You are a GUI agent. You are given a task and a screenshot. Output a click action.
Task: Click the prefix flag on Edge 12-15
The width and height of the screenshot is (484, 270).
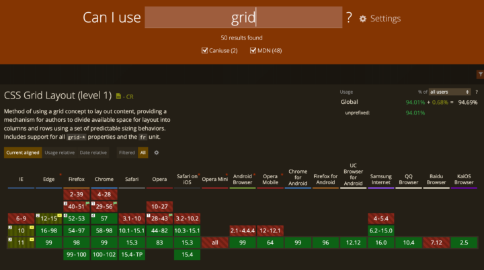pos(59,215)
